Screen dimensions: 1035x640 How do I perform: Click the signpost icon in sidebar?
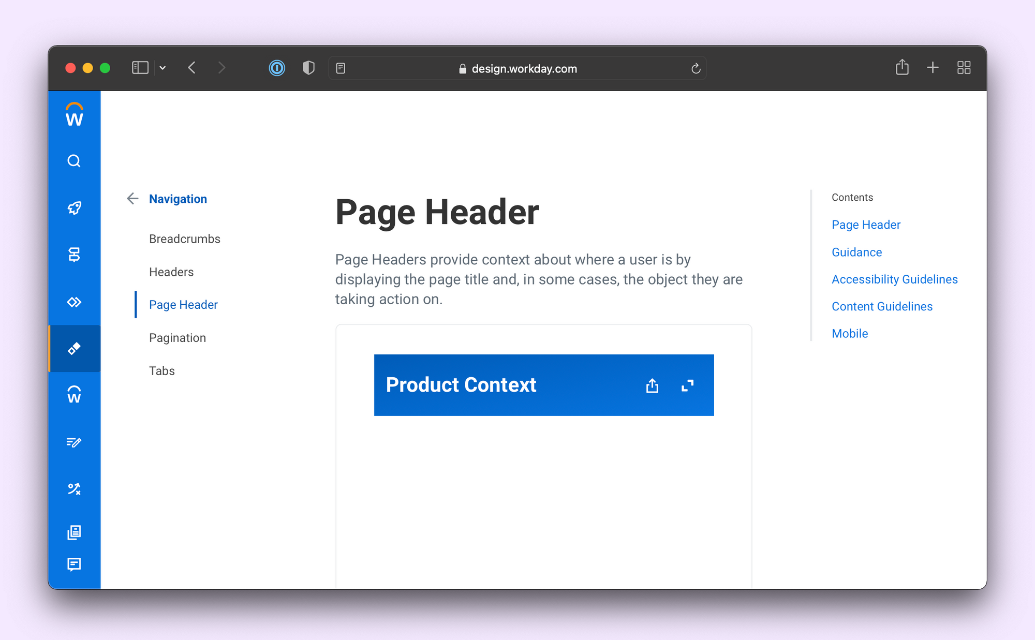74,255
